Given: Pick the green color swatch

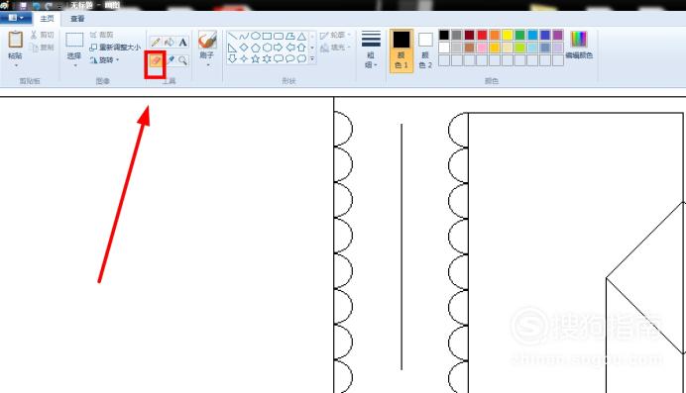Looking at the screenshot, I should [x=519, y=35].
